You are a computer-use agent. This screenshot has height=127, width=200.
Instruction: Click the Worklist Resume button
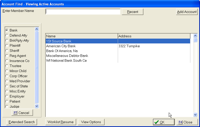(x=60, y=122)
